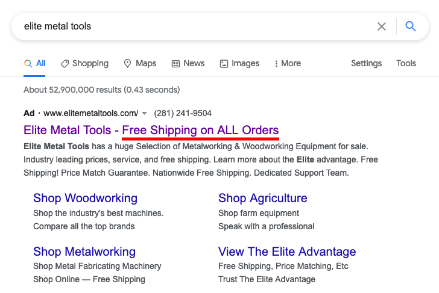
Task: Open the More three-dot menu
Action: (288, 63)
